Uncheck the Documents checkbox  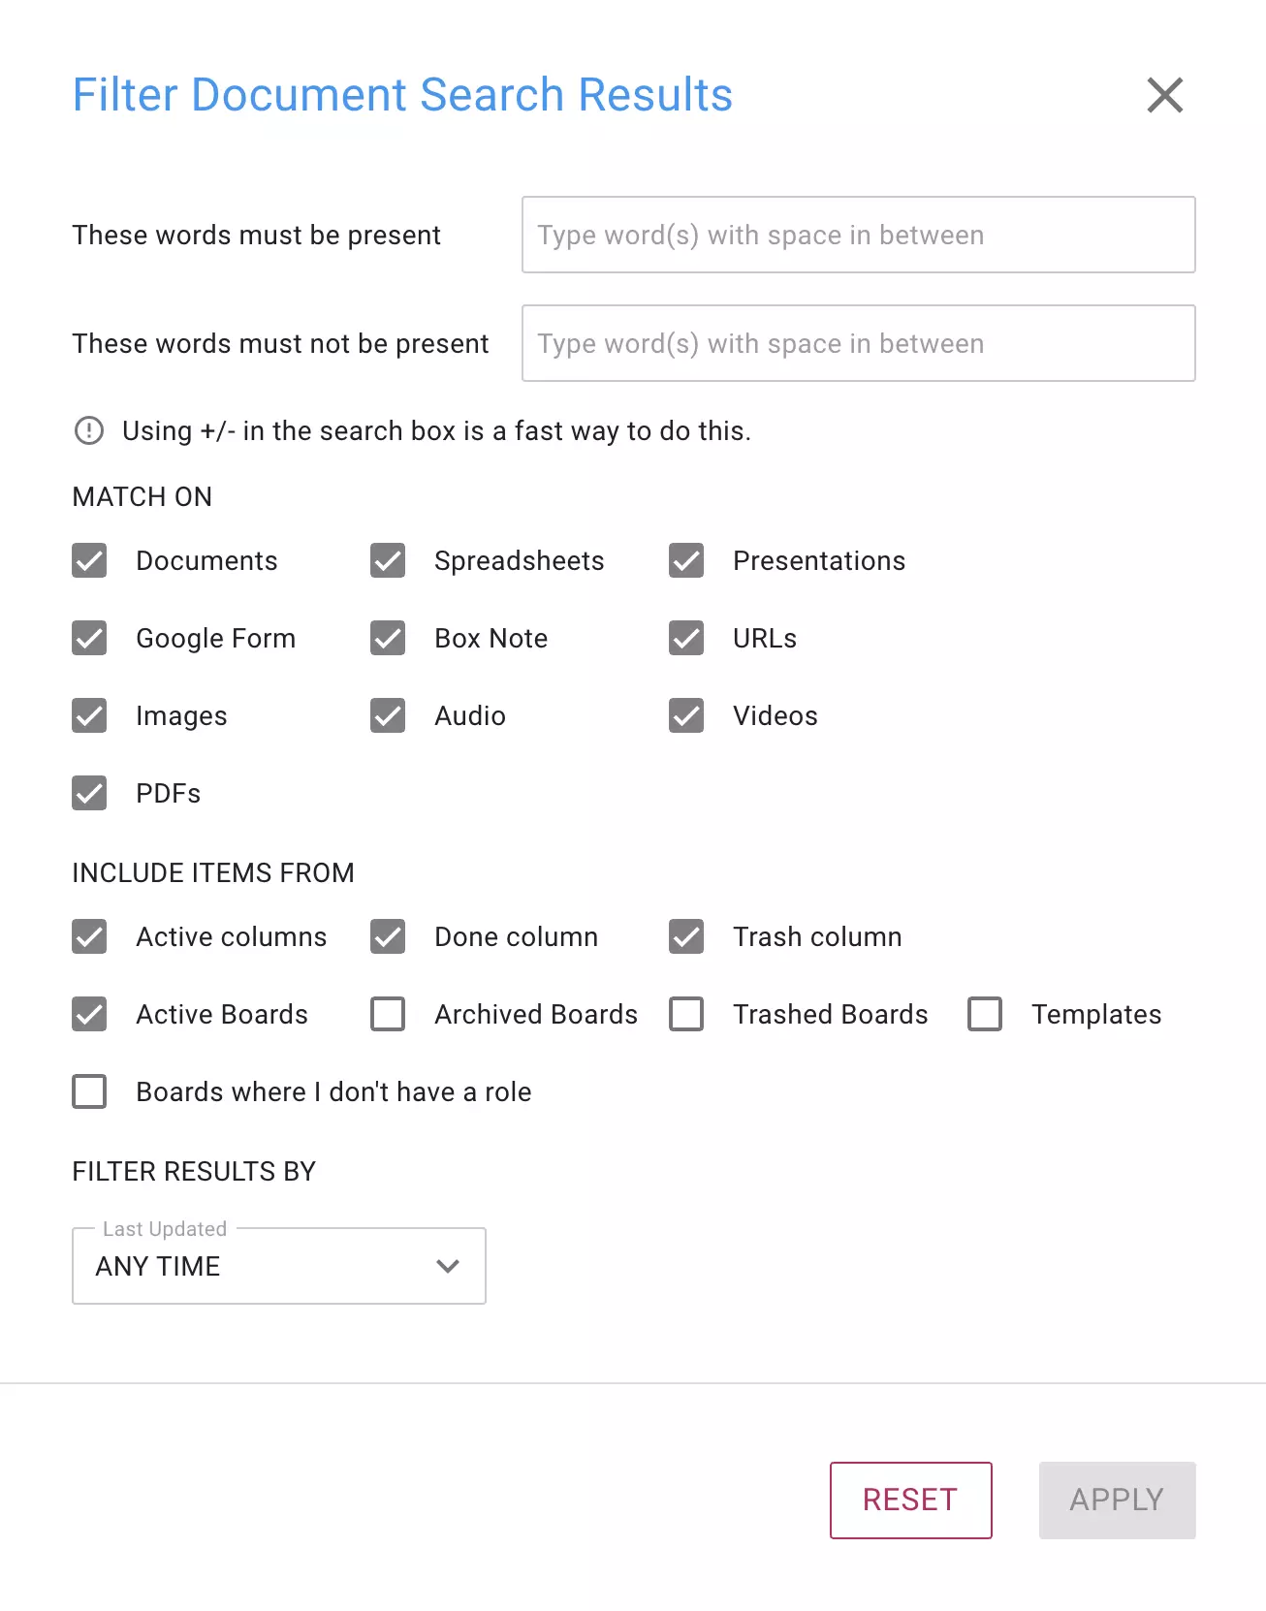(89, 560)
